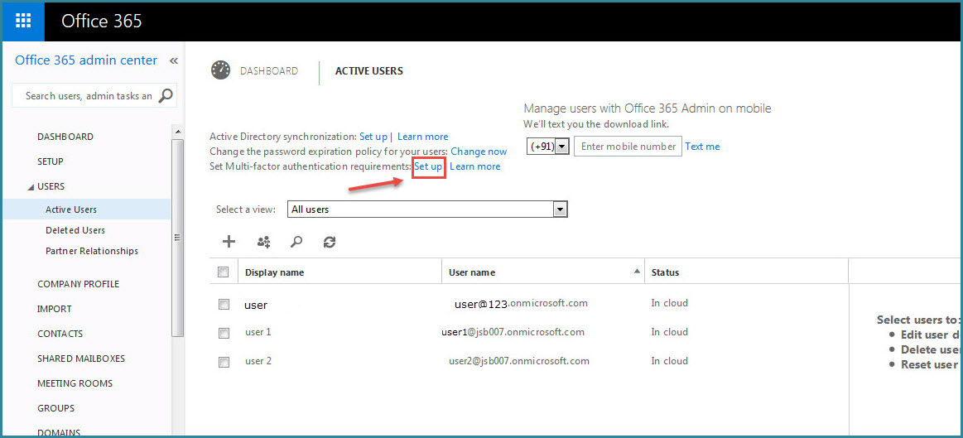Search users with magnifier toolbar icon

[x=296, y=242]
